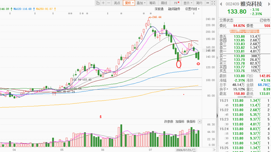Click 换指标 to switch indicator
Screen dimensions: 271x152
click(x=191, y=122)
